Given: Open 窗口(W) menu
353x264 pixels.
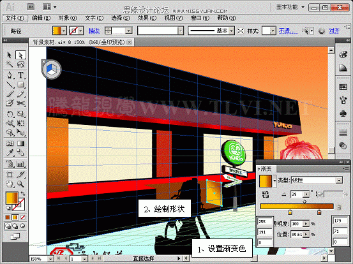Looking at the screenshot, I should [200, 18].
